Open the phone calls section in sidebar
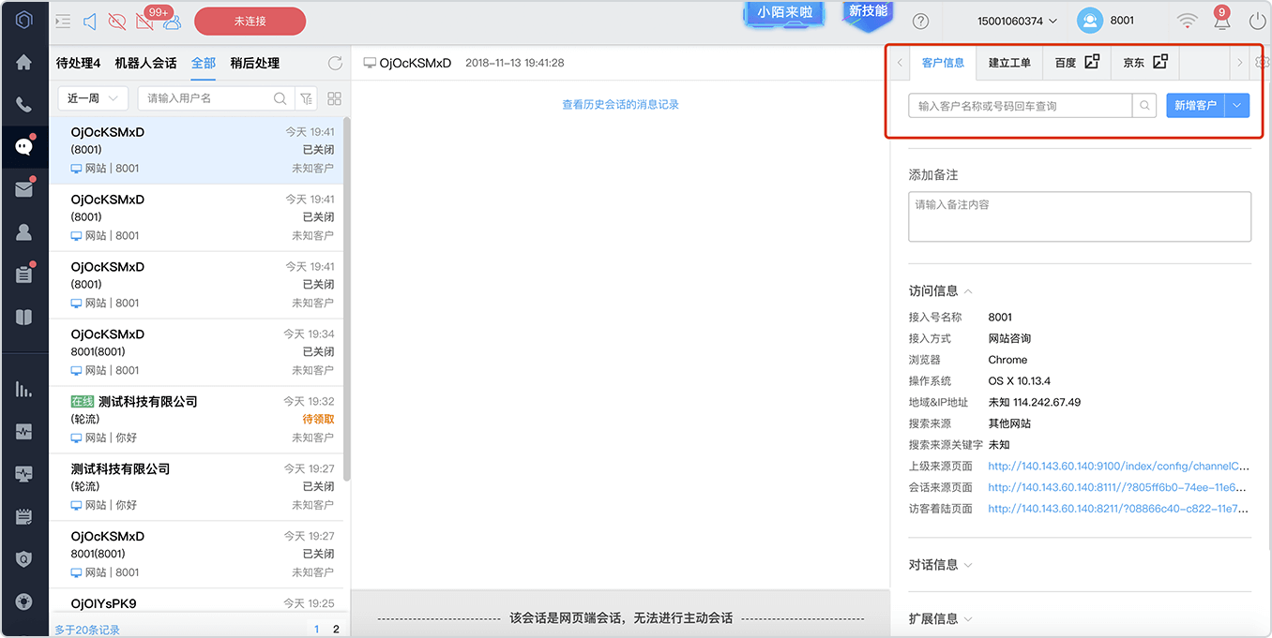 click(23, 105)
